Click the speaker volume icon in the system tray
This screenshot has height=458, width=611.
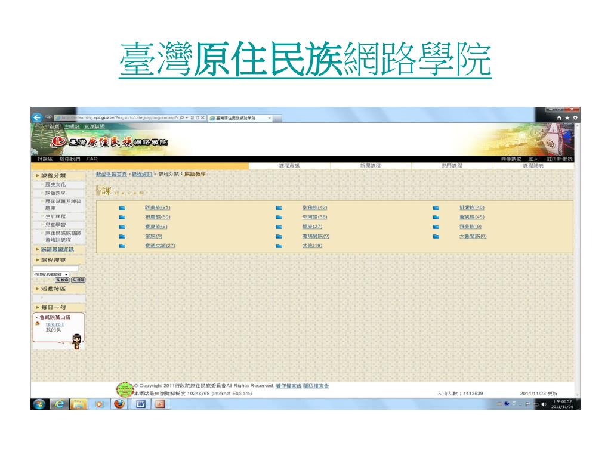(544, 404)
